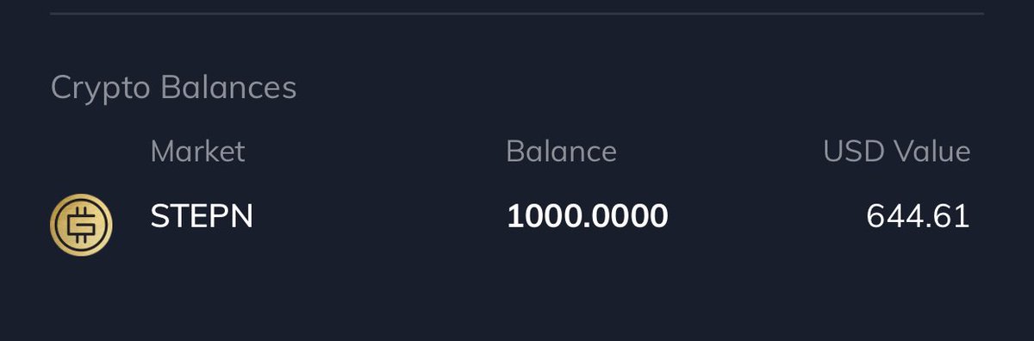Choose the USD Value header label
The image size is (1034, 341).
[x=897, y=152]
